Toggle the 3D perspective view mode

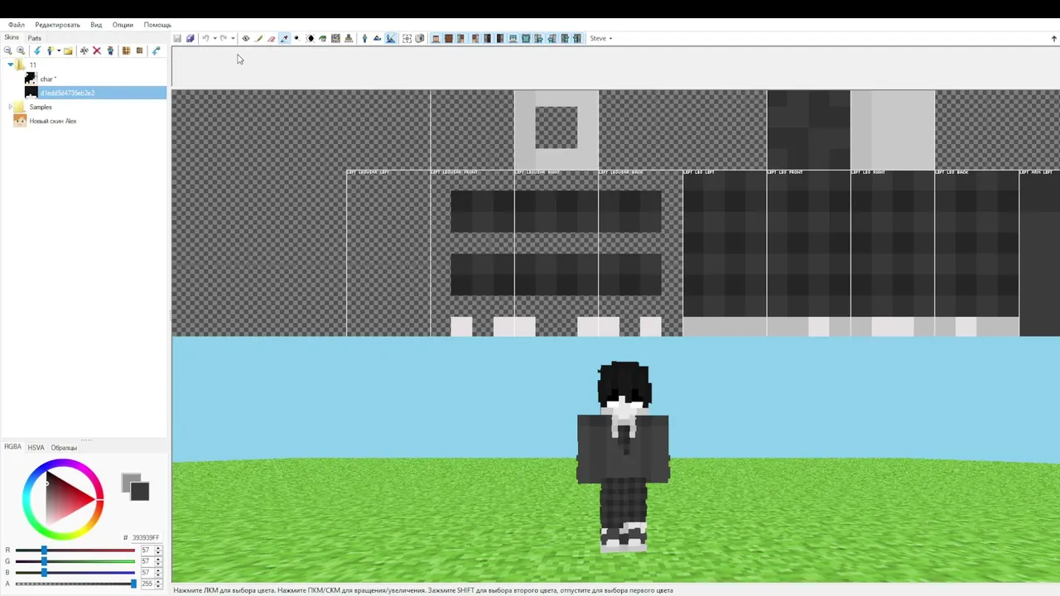364,38
